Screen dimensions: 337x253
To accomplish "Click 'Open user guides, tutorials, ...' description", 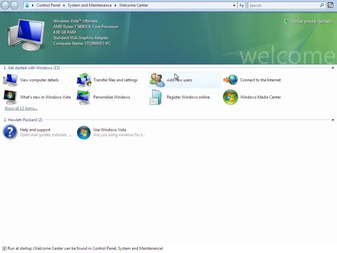I will pyautogui.click(x=46, y=135).
